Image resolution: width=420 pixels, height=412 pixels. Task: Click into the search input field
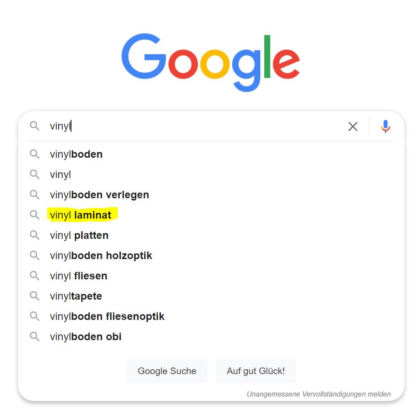(x=195, y=126)
